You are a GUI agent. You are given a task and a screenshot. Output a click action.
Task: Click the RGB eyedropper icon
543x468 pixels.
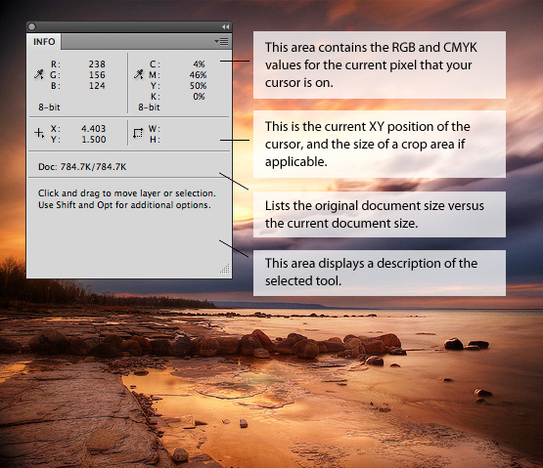pos(39,74)
